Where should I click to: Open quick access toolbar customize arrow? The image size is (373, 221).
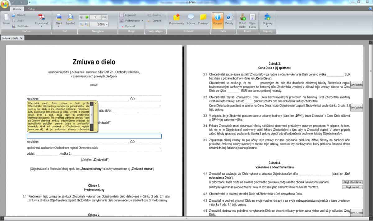(x=29, y=2)
